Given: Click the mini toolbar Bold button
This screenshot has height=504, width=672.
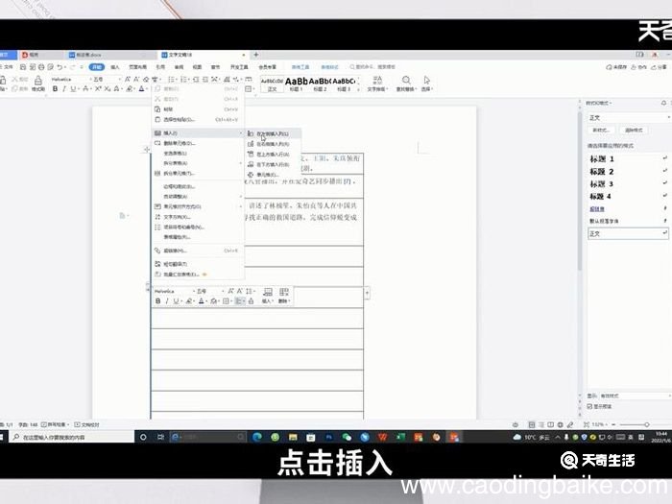Looking at the screenshot, I should 157,301.
